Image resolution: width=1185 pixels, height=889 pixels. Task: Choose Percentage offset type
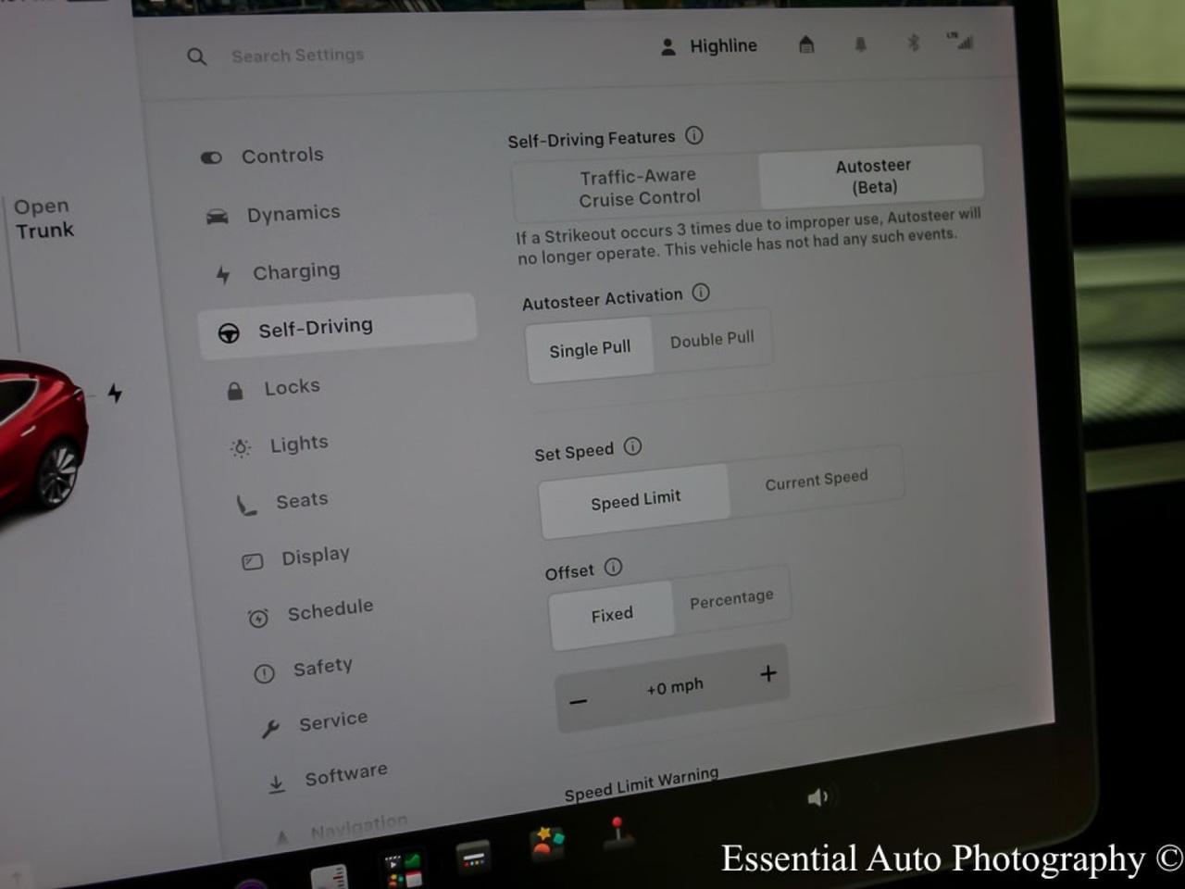click(731, 600)
